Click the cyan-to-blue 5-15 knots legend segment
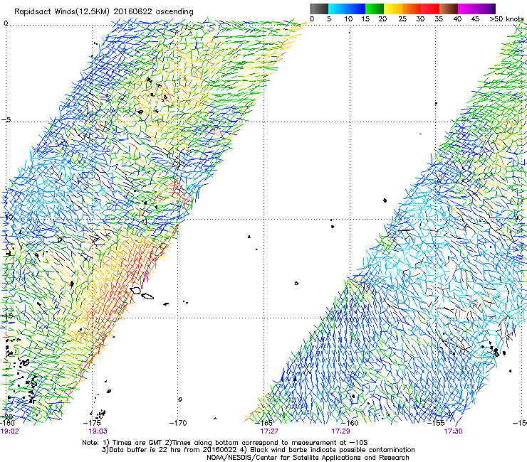 (347, 9)
